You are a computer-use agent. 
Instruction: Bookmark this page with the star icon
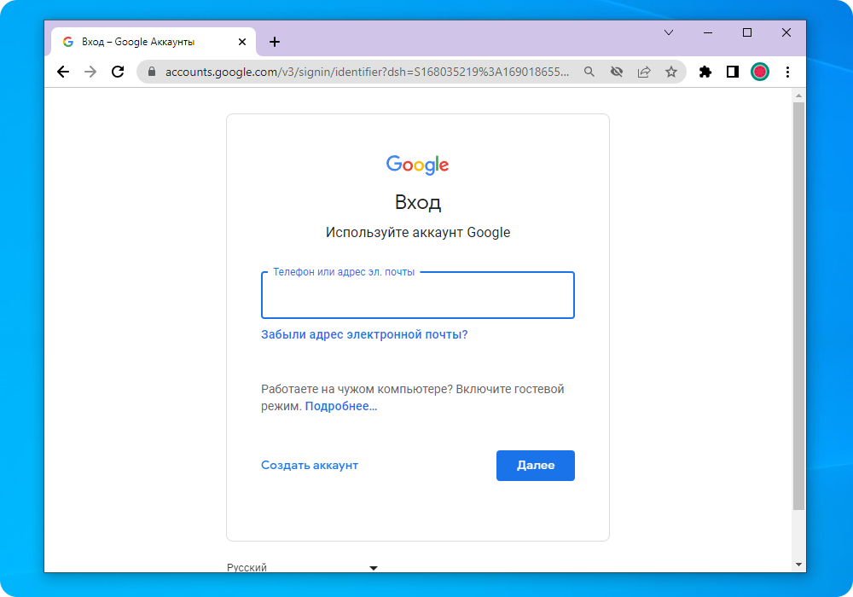pyautogui.click(x=671, y=72)
